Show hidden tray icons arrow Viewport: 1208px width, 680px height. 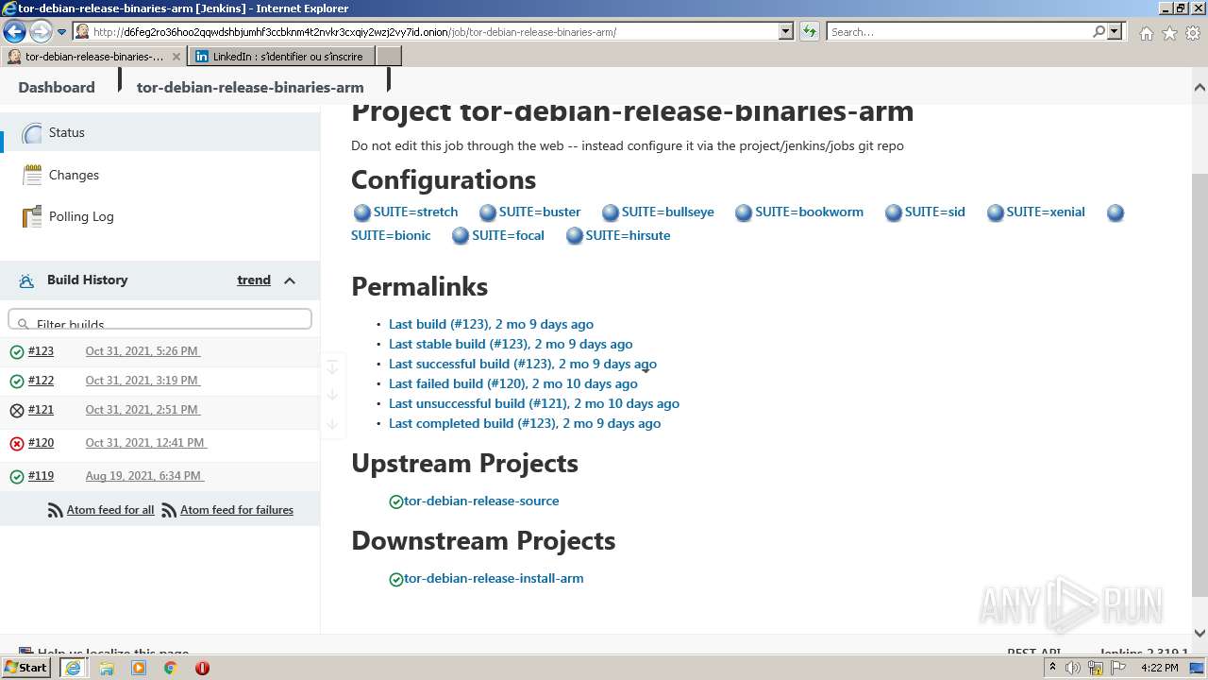(x=1052, y=668)
